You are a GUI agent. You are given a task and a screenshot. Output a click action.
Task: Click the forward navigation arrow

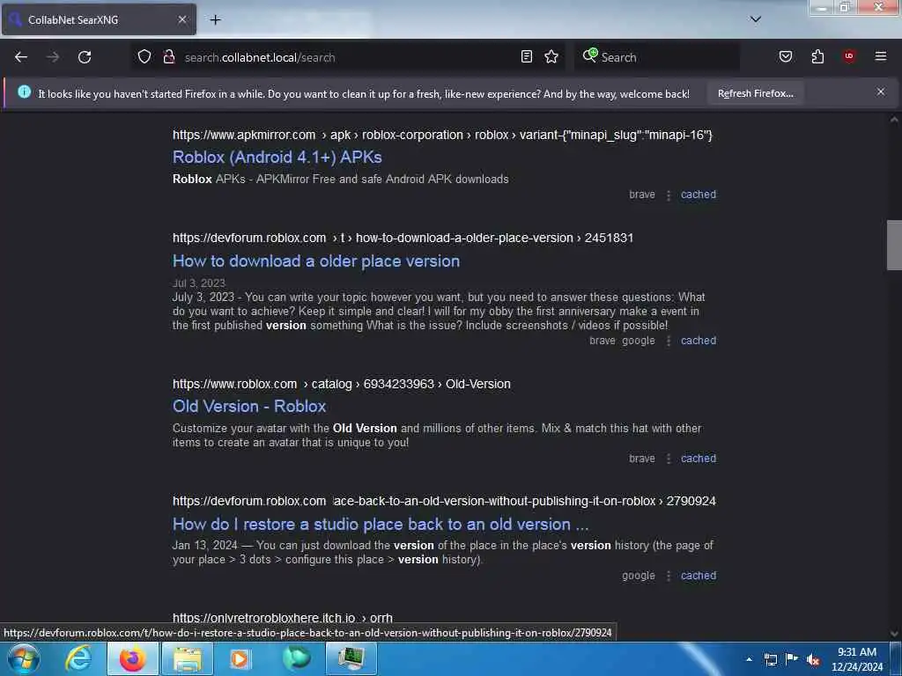pyautogui.click(x=53, y=57)
